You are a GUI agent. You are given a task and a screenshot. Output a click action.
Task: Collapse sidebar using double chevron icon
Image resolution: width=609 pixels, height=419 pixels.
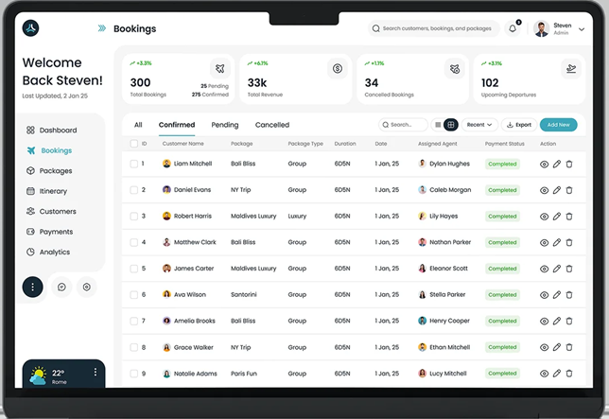click(x=102, y=29)
